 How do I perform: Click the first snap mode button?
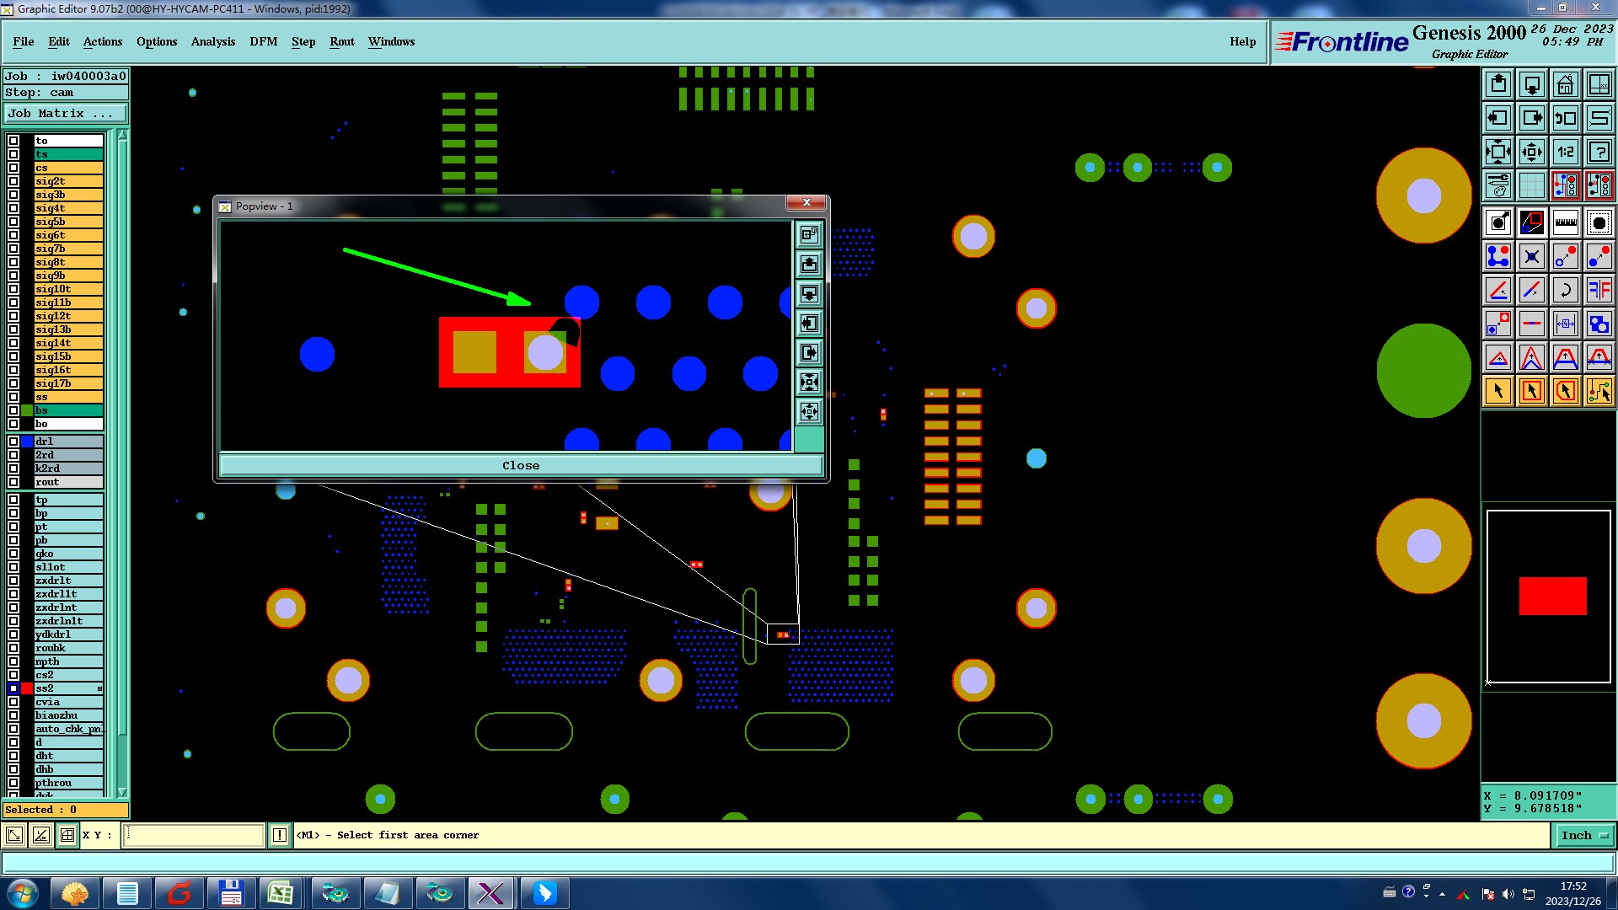coord(14,835)
